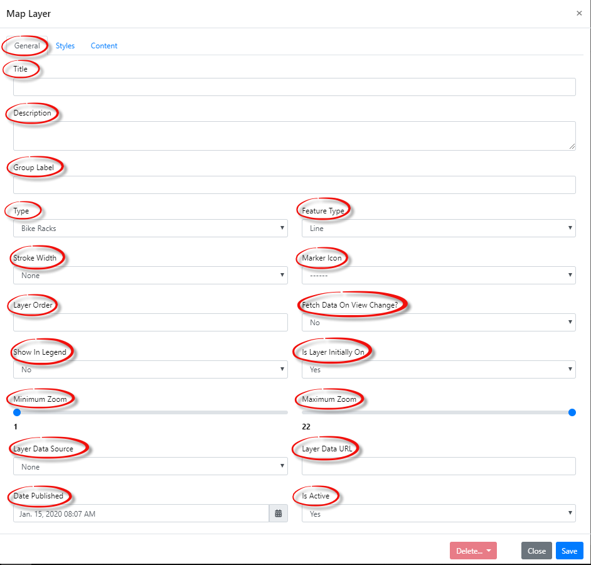Save the map layer

569,551
